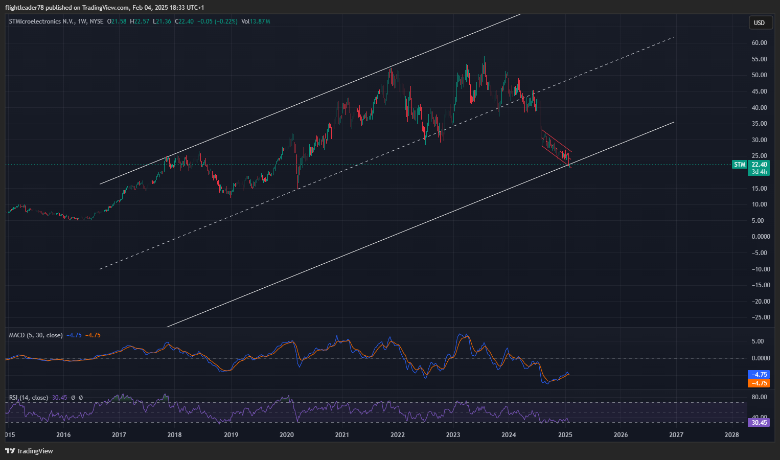Click the 2025 label on time axis

pos(565,435)
